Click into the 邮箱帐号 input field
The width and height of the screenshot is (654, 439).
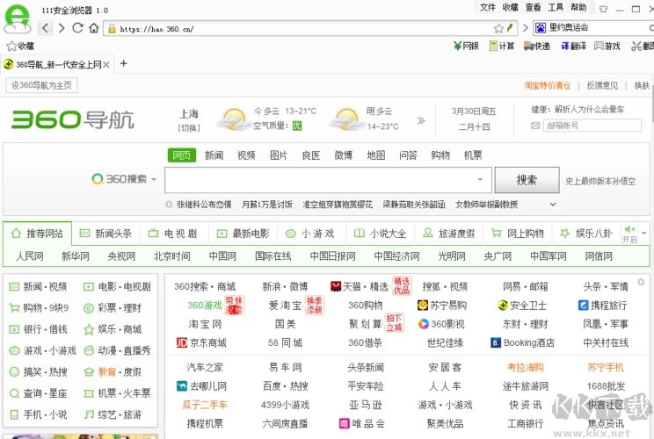tap(592, 126)
